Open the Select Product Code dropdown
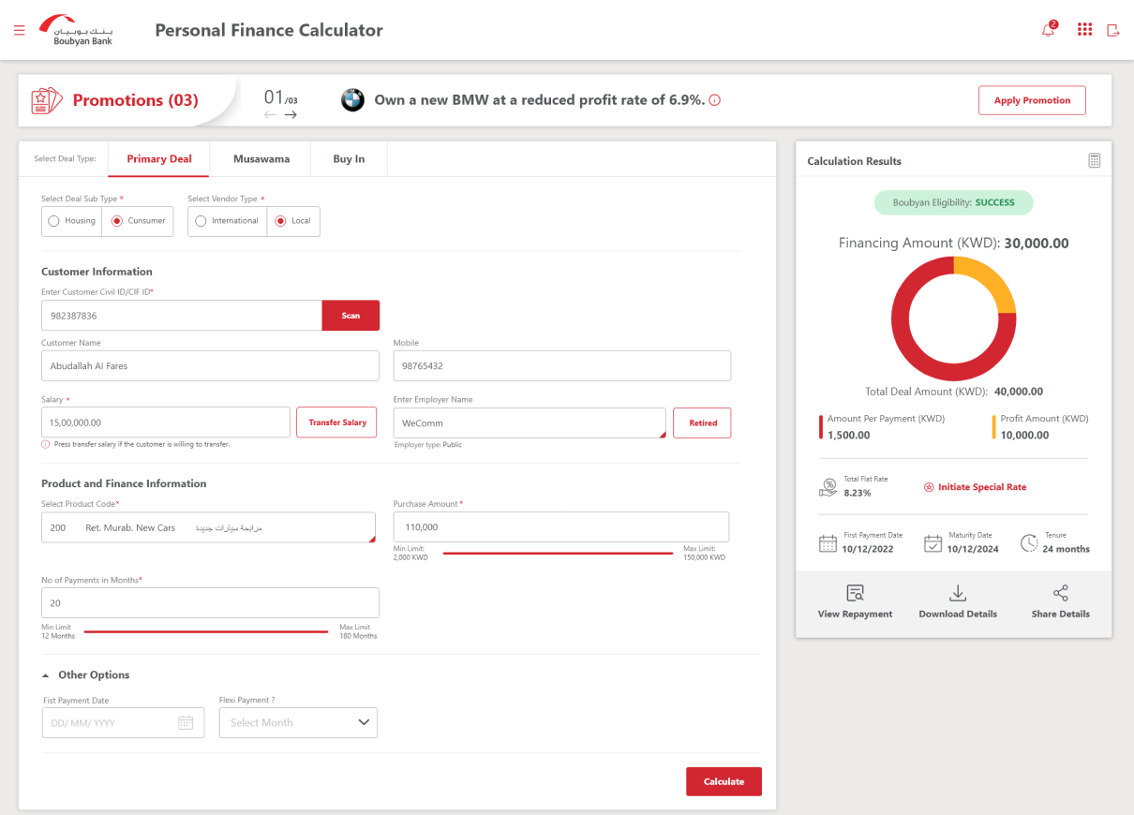This screenshot has width=1134, height=815. (x=208, y=527)
